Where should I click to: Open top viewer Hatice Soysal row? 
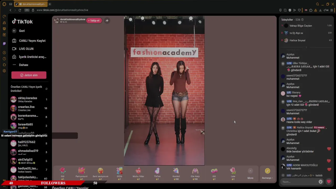[307, 40]
